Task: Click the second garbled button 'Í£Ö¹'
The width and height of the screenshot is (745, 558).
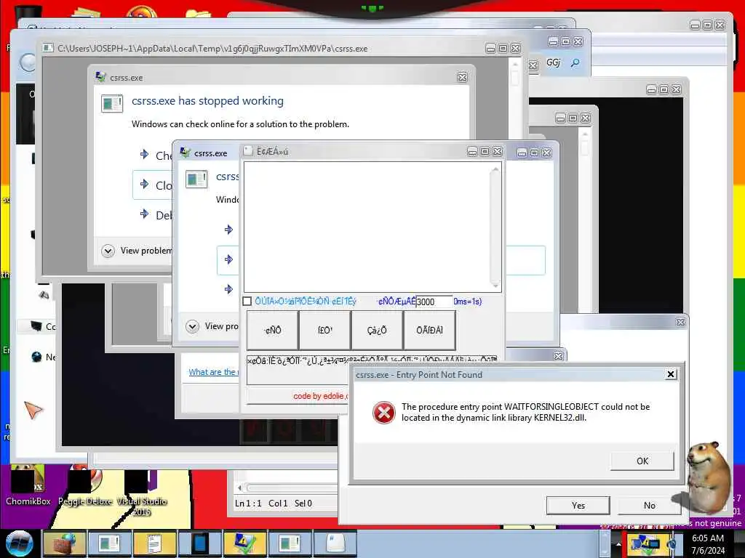Action: pos(325,331)
